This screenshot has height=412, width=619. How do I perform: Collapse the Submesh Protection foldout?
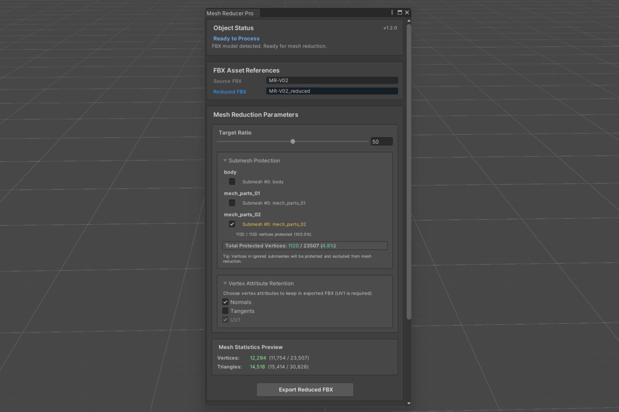tap(225, 161)
